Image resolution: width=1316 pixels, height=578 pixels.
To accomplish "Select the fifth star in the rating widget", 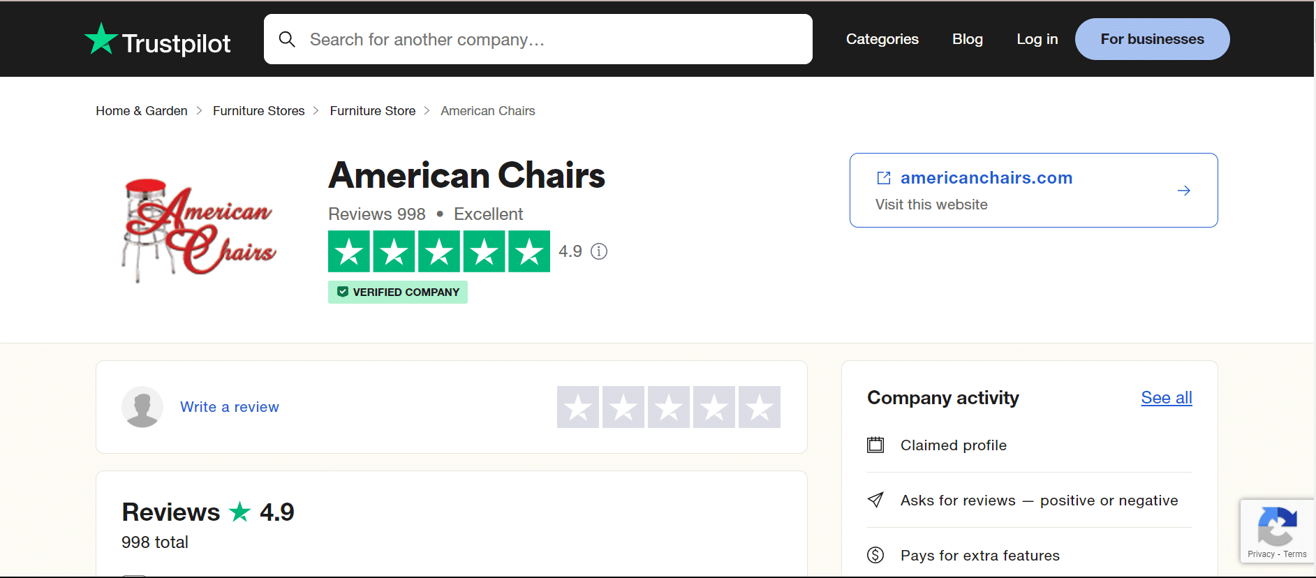I will [x=759, y=407].
